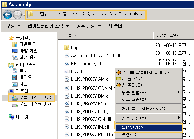This screenshot has width=194, height=139.
Task: Open 최근 위치 in navigation pane
Action: click(x=25, y=57)
